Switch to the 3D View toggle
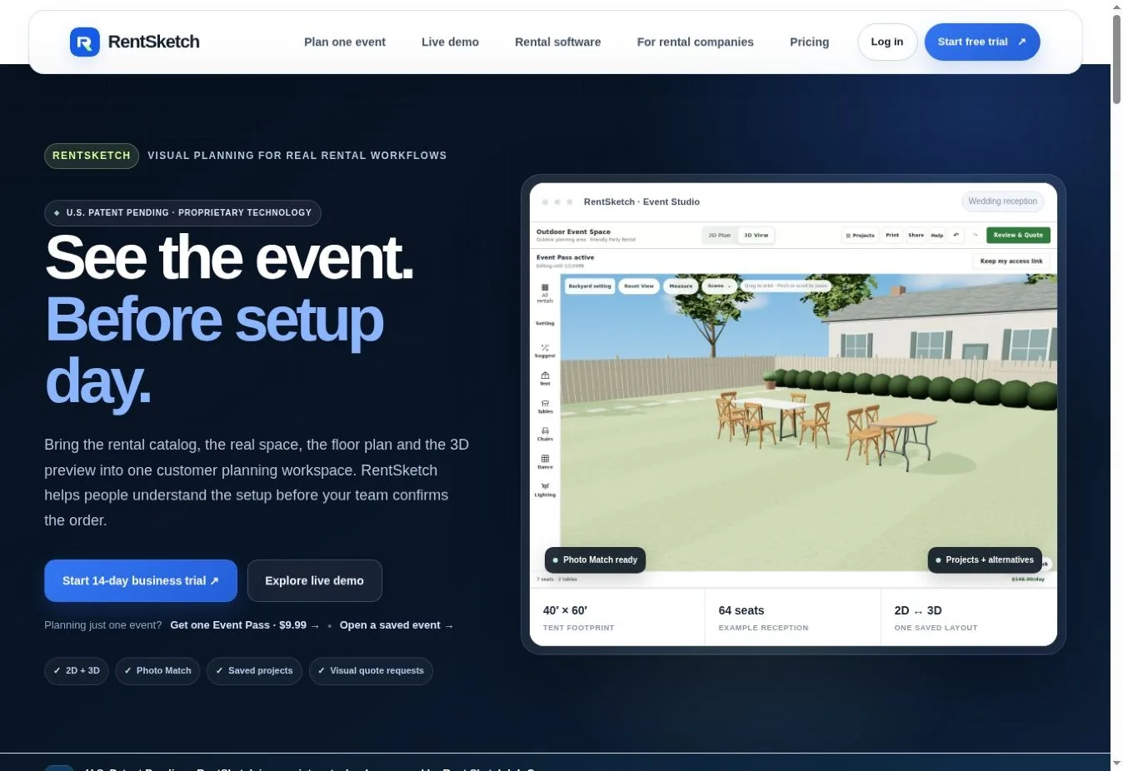This screenshot has height=771, width=1123. point(756,235)
